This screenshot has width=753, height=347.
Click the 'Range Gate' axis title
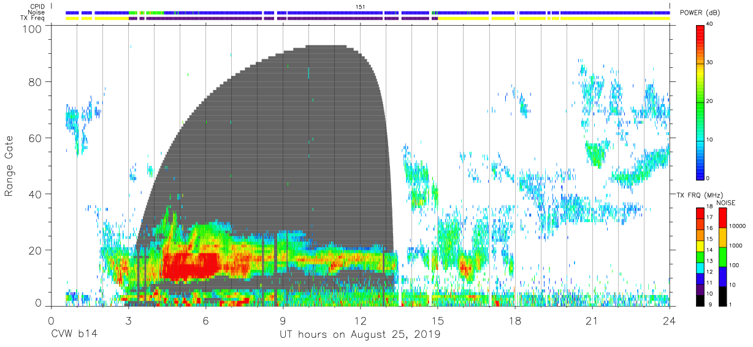coord(9,166)
